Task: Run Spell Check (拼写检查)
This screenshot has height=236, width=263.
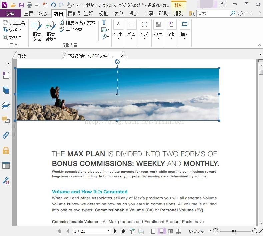Action: 71,30
